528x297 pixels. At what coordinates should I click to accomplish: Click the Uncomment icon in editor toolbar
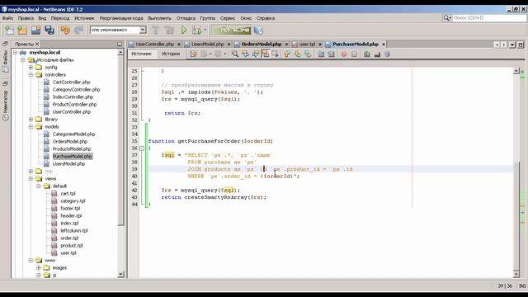377,54
